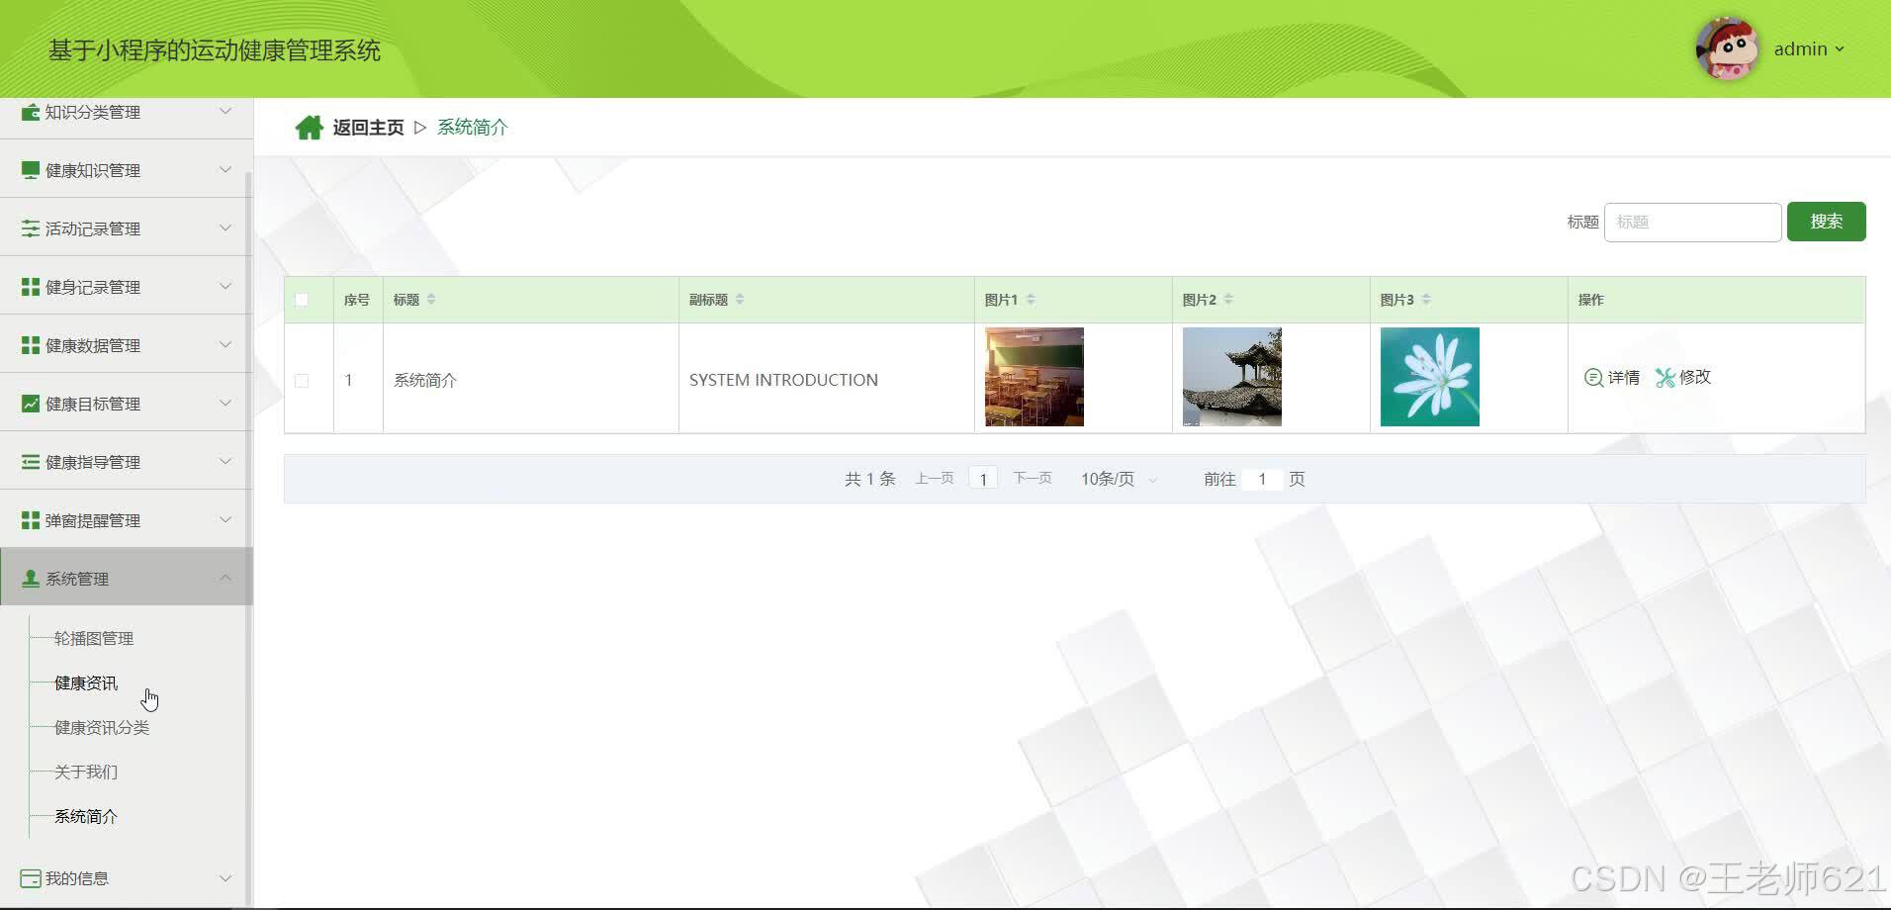Open the admin user dropdown arrow

tap(1840, 49)
